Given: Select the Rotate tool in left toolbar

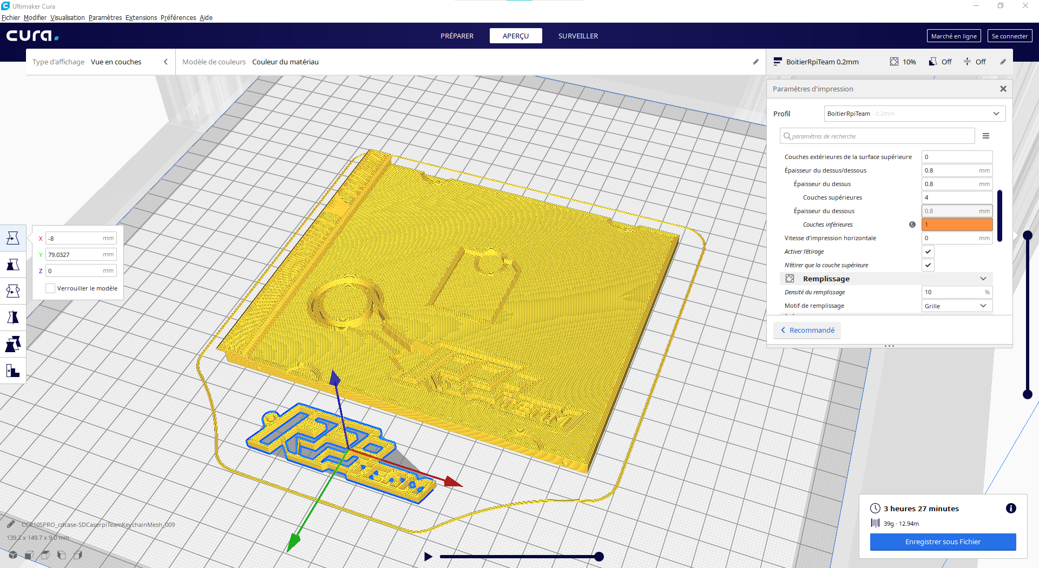Looking at the screenshot, I should tap(13, 291).
